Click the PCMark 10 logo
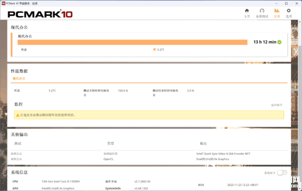The image size is (302, 191). click(40, 14)
